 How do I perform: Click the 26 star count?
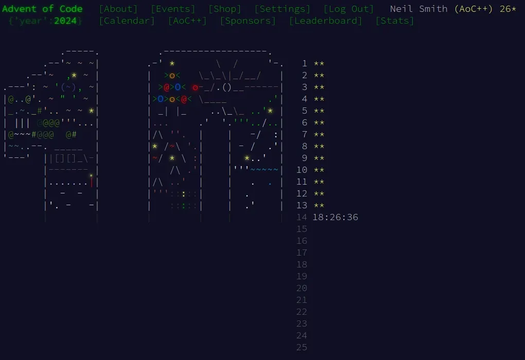pos(507,9)
